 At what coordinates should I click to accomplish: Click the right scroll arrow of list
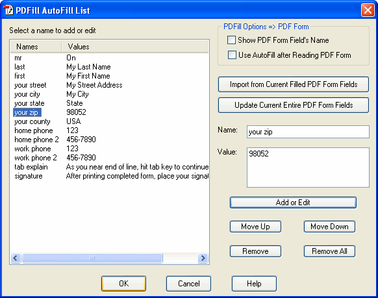tap(203, 258)
